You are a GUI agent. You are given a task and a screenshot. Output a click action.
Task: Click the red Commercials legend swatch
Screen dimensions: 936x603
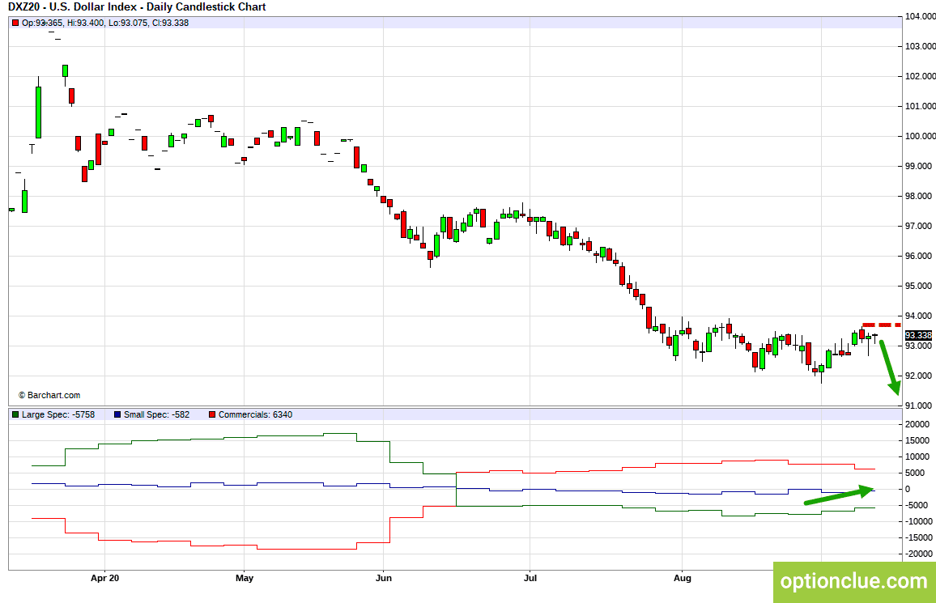(212, 414)
